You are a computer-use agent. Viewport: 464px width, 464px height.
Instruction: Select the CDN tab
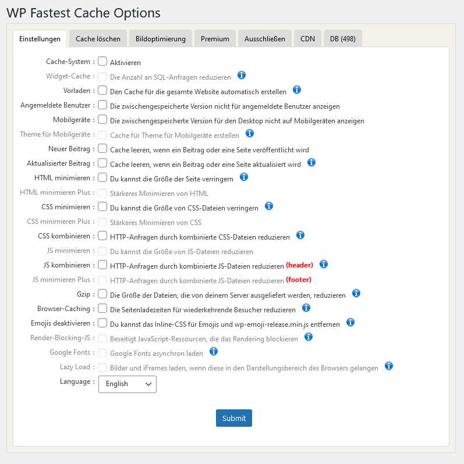click(x=307, y=39)
